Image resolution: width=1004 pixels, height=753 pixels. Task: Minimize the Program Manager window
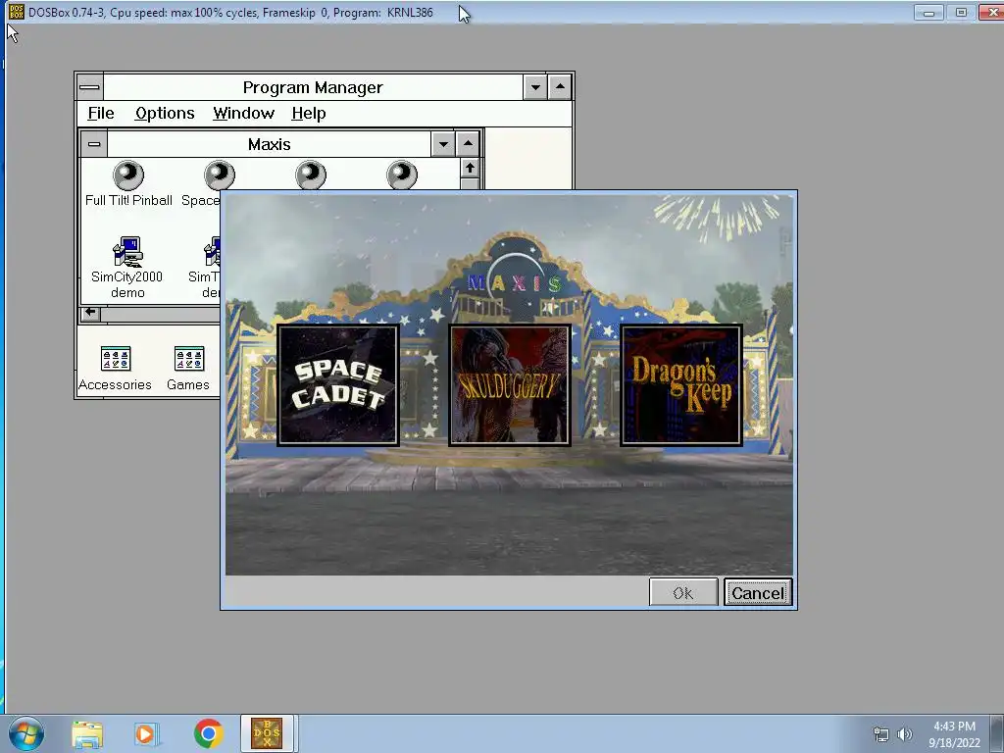tap(535, 87)
